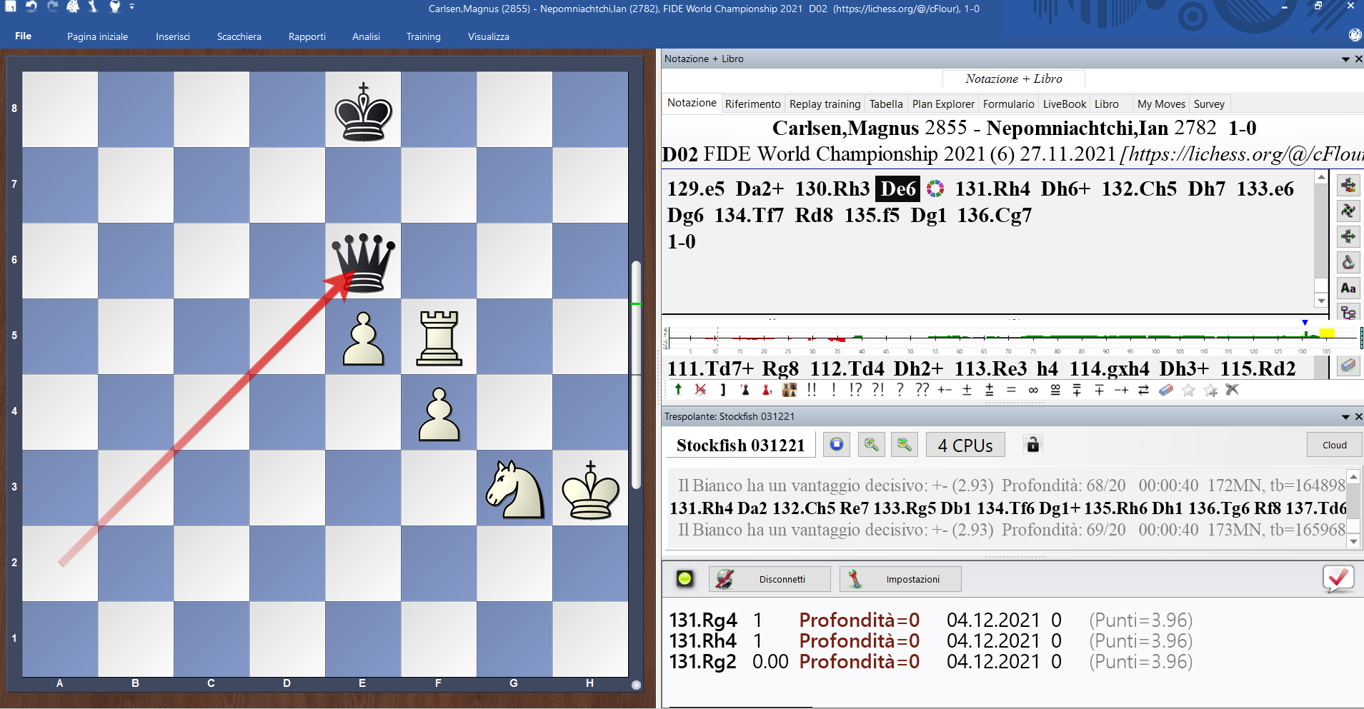Switch to the My Moves tab
The width and height of the screenshot is (1364, 709).
pyautogui.click(x=1161, y=104)
